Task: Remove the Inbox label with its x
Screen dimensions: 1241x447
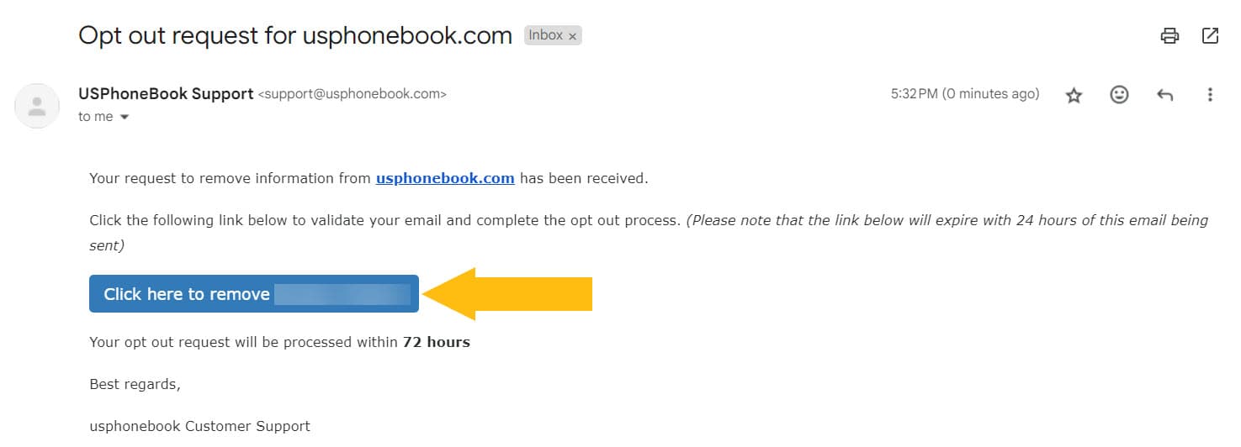Action: 573,36
